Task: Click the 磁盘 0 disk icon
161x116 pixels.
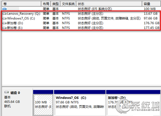Action: [6, 92]
